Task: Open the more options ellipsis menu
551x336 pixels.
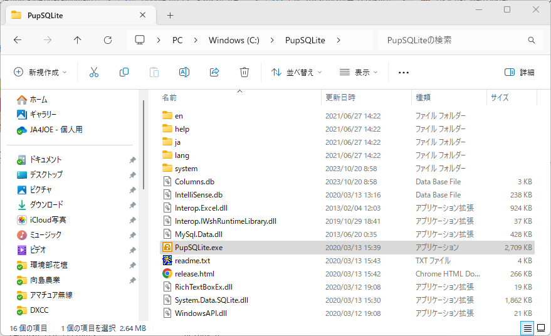Action: [404, 72]
